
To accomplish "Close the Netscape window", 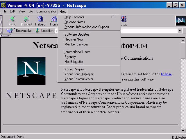I will 182,5.
